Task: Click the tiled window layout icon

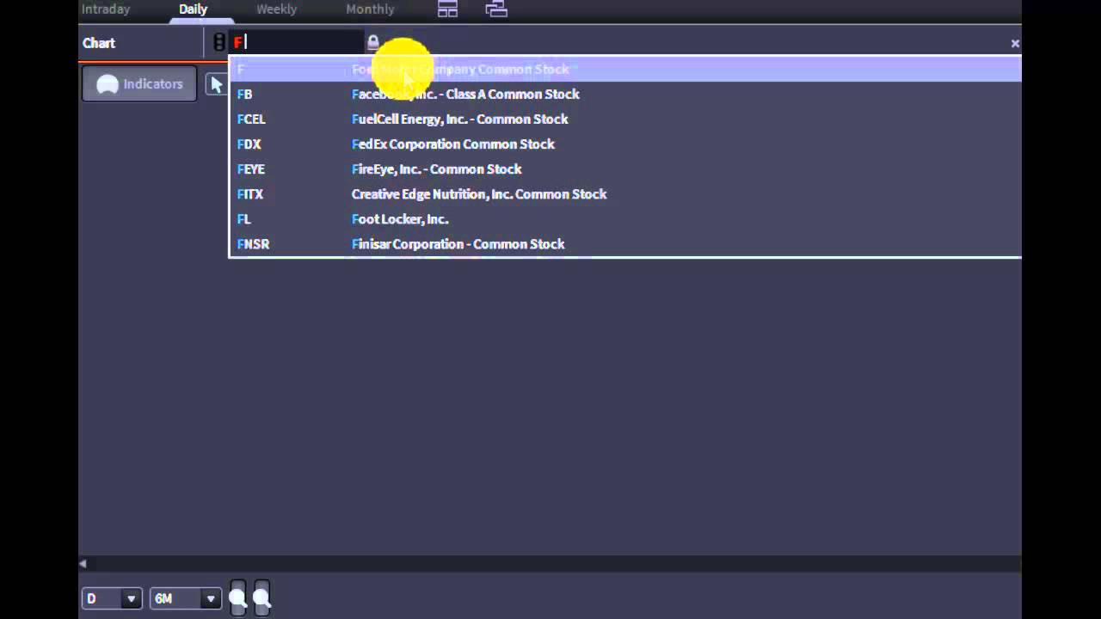Action: (447, 9)
